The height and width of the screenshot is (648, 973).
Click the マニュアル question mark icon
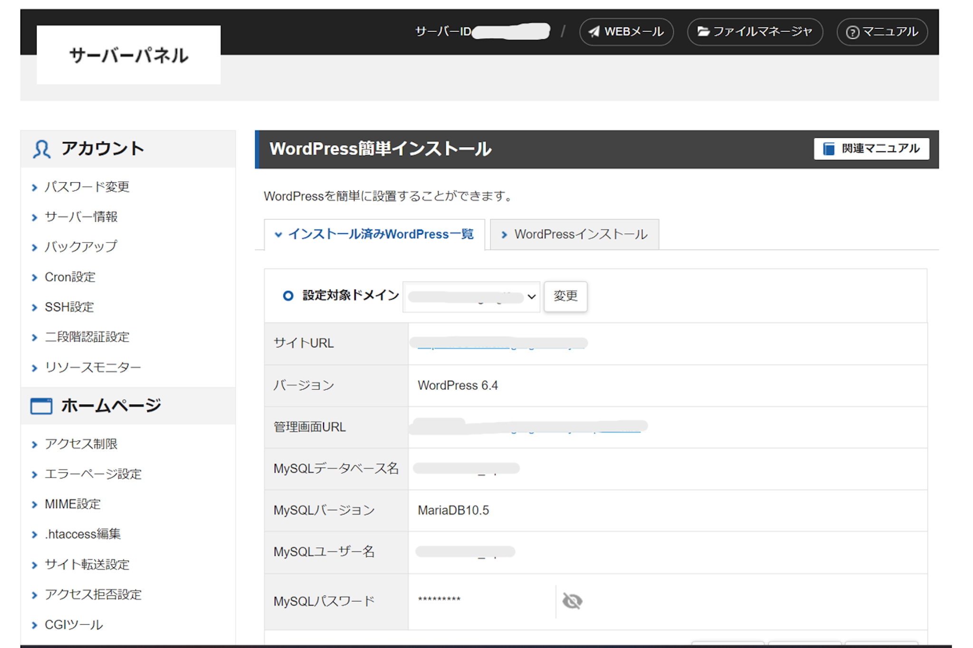point(853,32)
